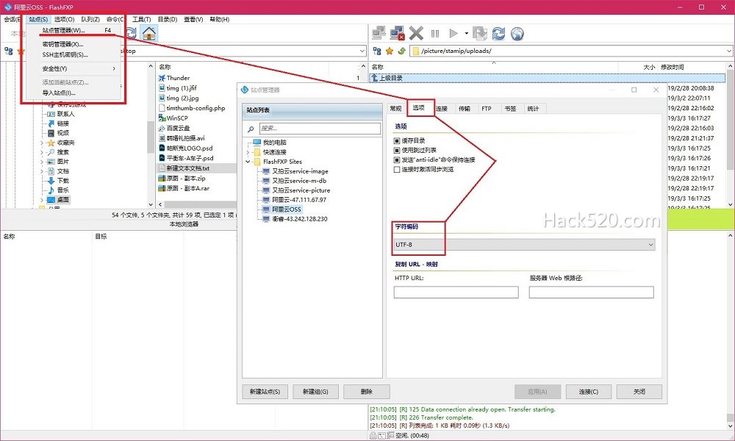Select the 又拍云service-picture site entry

301,190
